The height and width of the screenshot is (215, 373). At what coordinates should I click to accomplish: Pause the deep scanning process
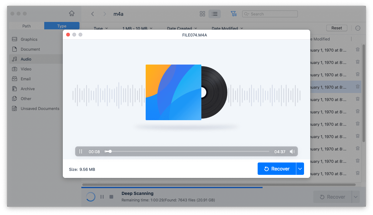102,197
